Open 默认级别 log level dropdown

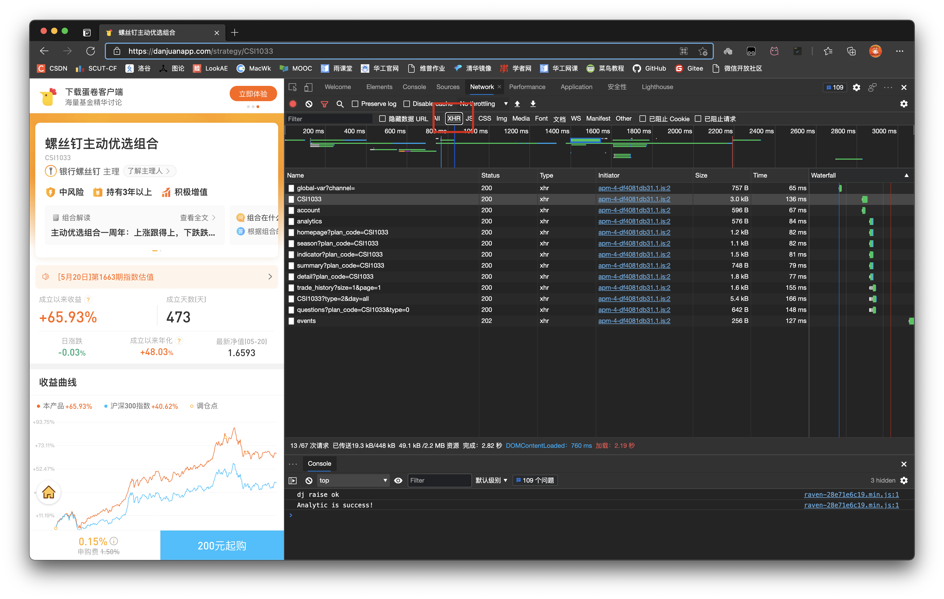[x=491, y=480]
